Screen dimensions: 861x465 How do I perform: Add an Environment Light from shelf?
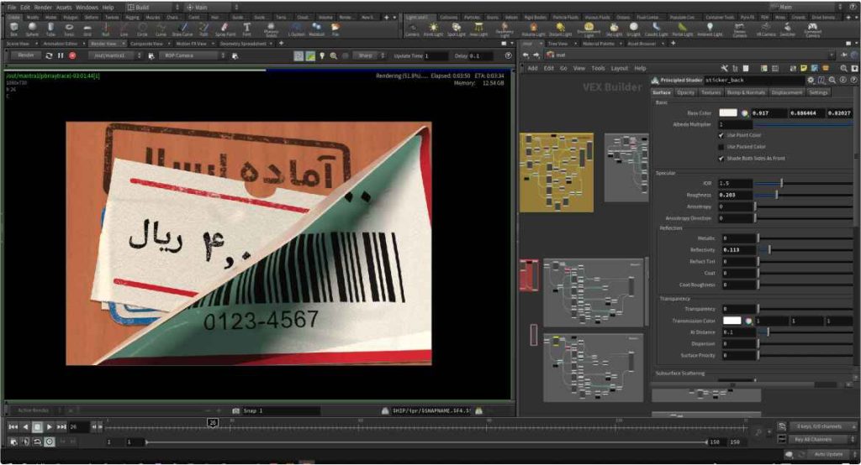[589, 29]
